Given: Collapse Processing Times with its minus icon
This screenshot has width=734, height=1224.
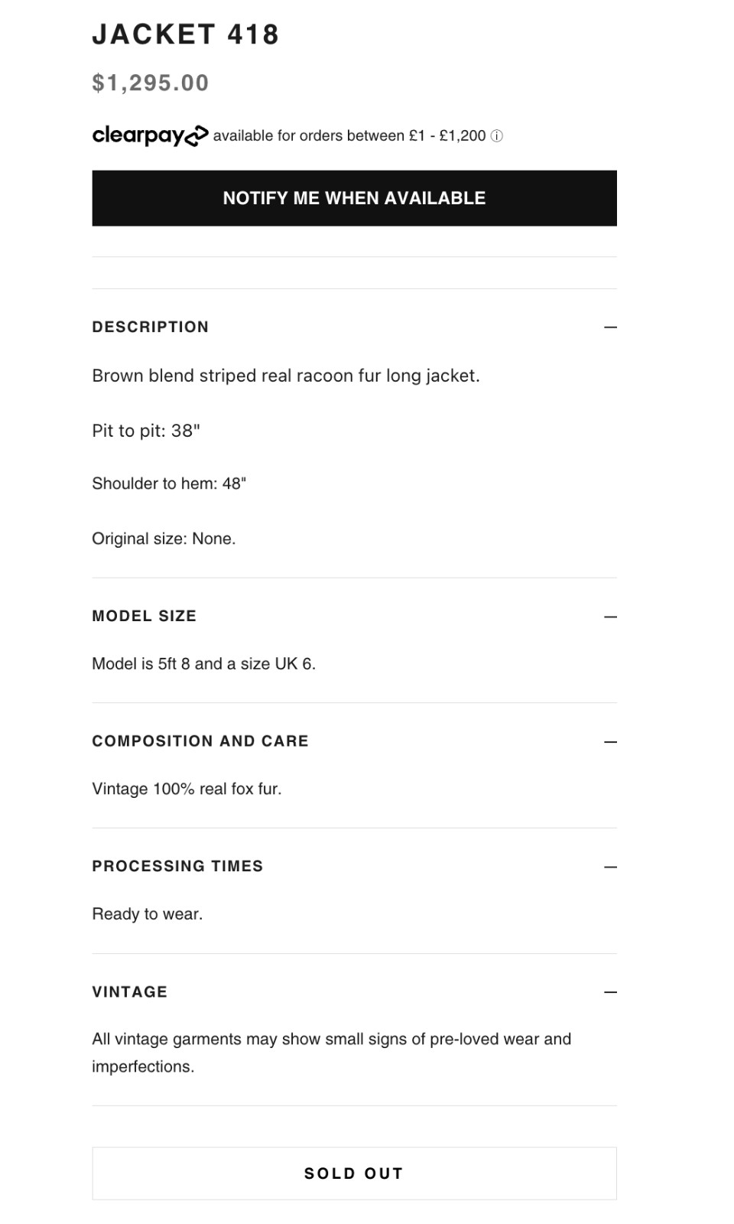Looking at the screenshot, I should 610,867.
